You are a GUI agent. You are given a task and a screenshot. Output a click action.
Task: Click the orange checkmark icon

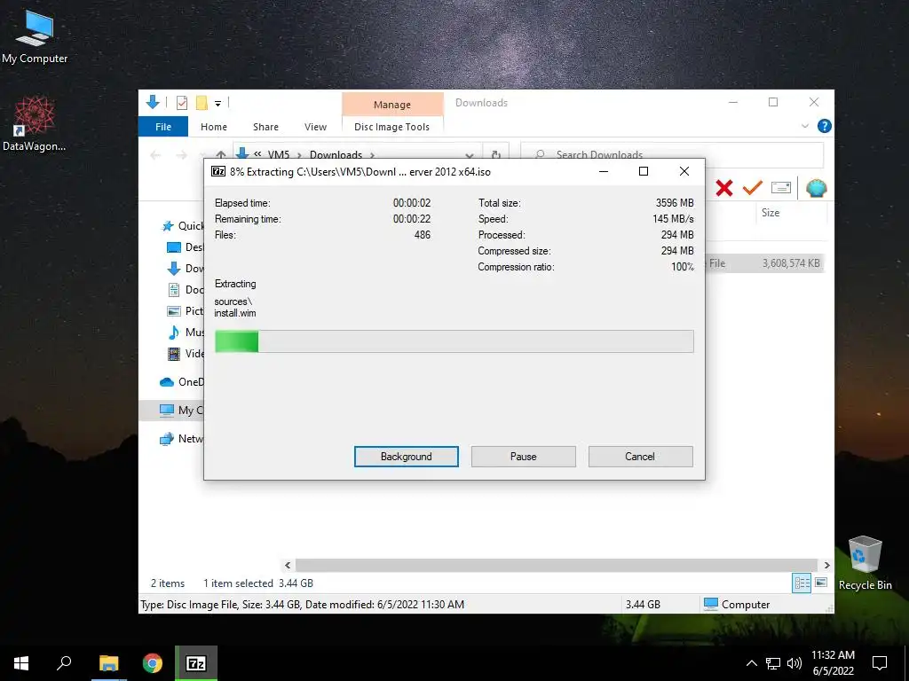coord(752,188)
